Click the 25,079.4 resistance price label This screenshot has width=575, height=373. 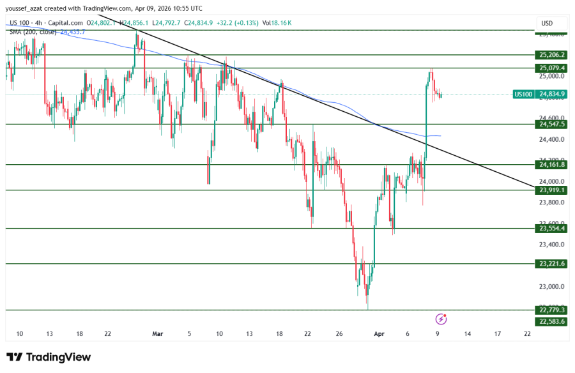553,68
